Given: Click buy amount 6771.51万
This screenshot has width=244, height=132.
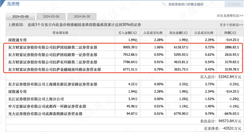Looking at the screenshot, I should (130, 70).
